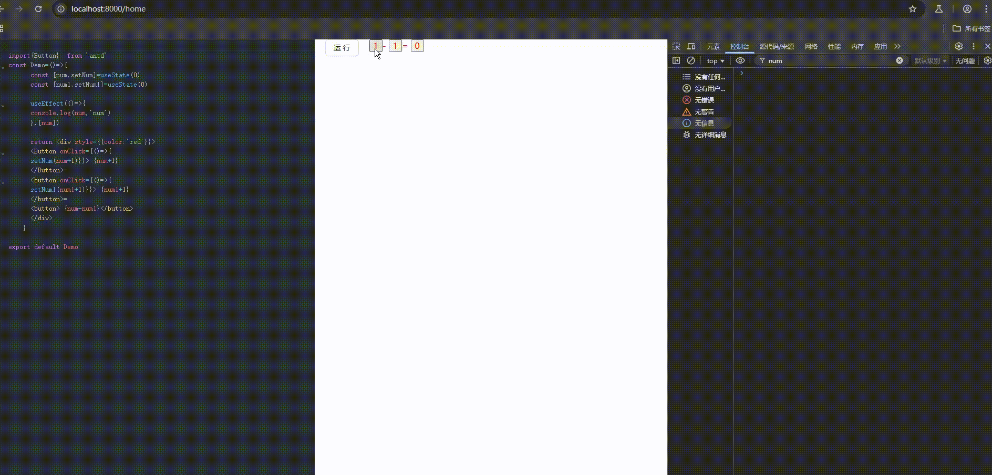Expand the chevron in the console pane
The width and height of the screenshot is (992, 475).
pyautogui.click(x=741, y=73)
